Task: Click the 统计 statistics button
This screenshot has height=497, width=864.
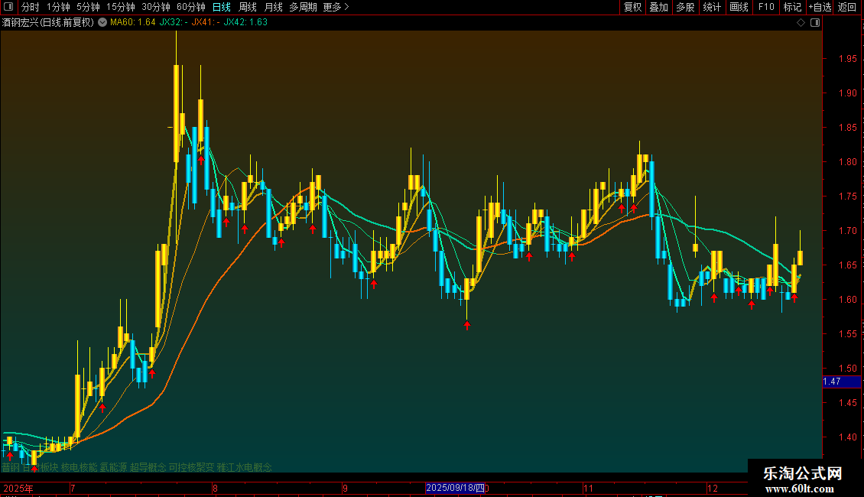Action: pyautogui.click(x=712, y=7)
